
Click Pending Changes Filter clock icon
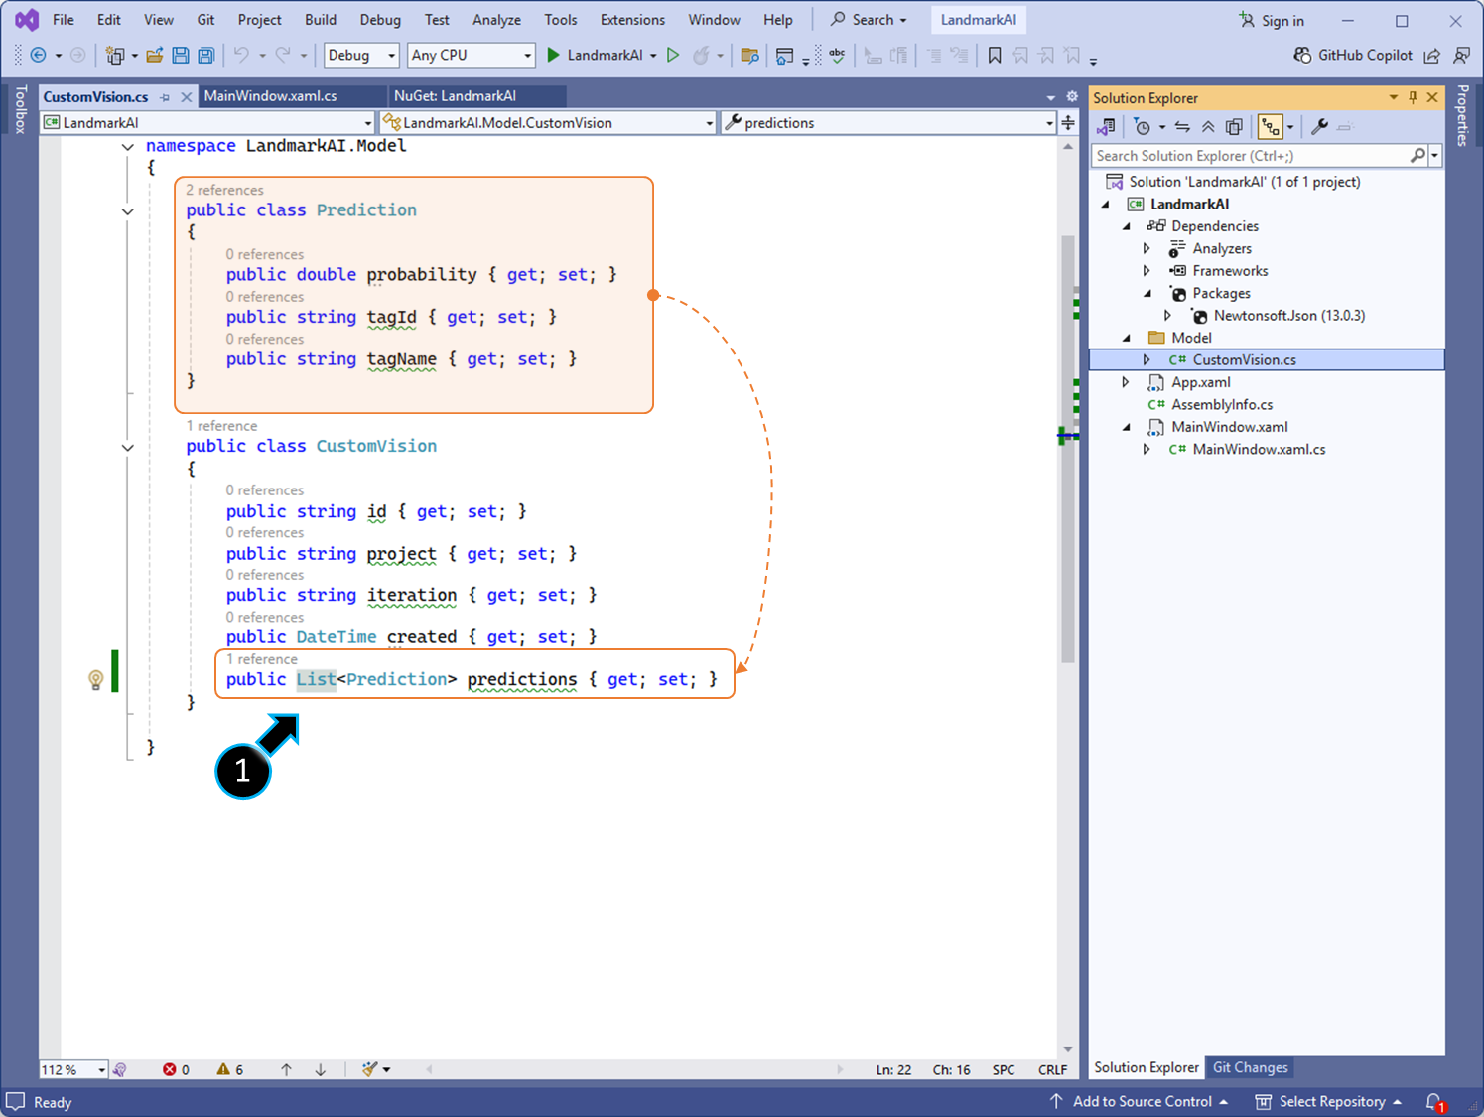1143,127
